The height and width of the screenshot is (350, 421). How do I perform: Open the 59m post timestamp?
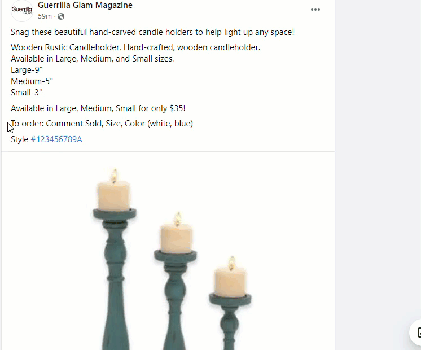[45, 16]
